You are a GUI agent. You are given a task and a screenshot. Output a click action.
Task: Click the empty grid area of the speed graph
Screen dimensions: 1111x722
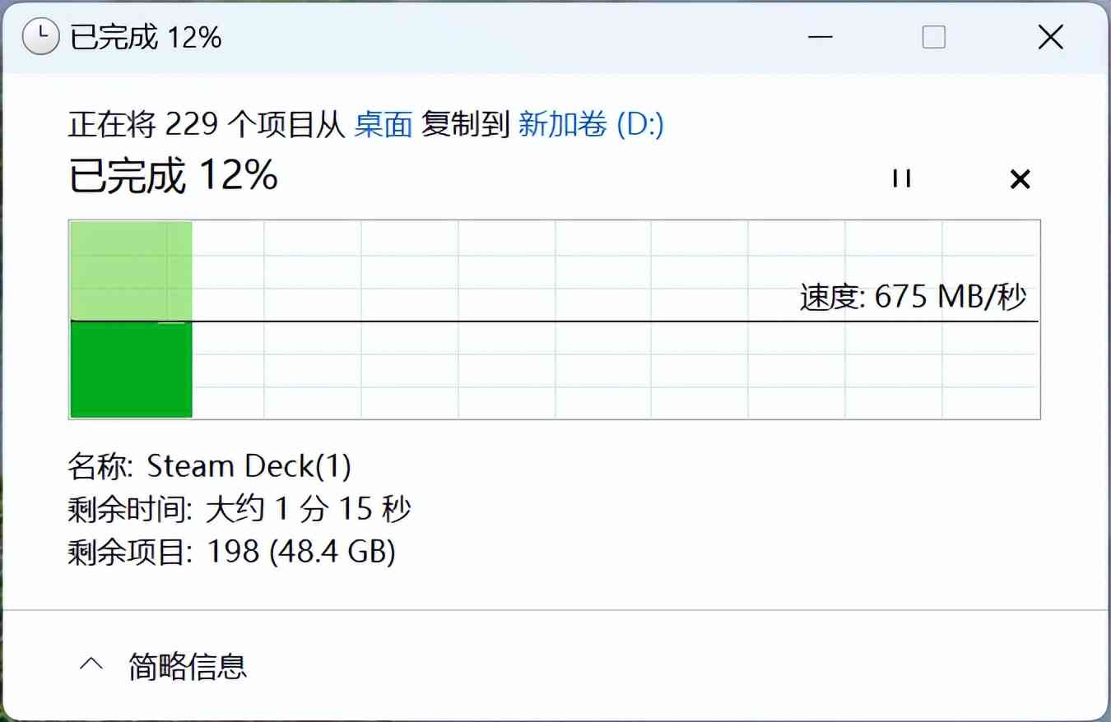pyautogui.click(x=576, y=370)
